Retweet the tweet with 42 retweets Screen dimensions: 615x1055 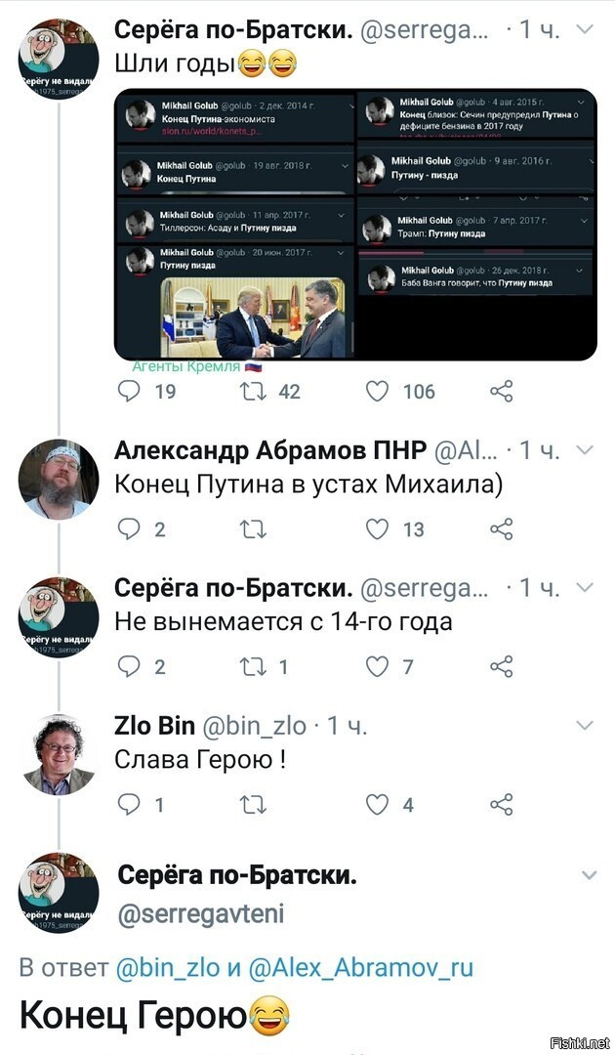point(254,391)
